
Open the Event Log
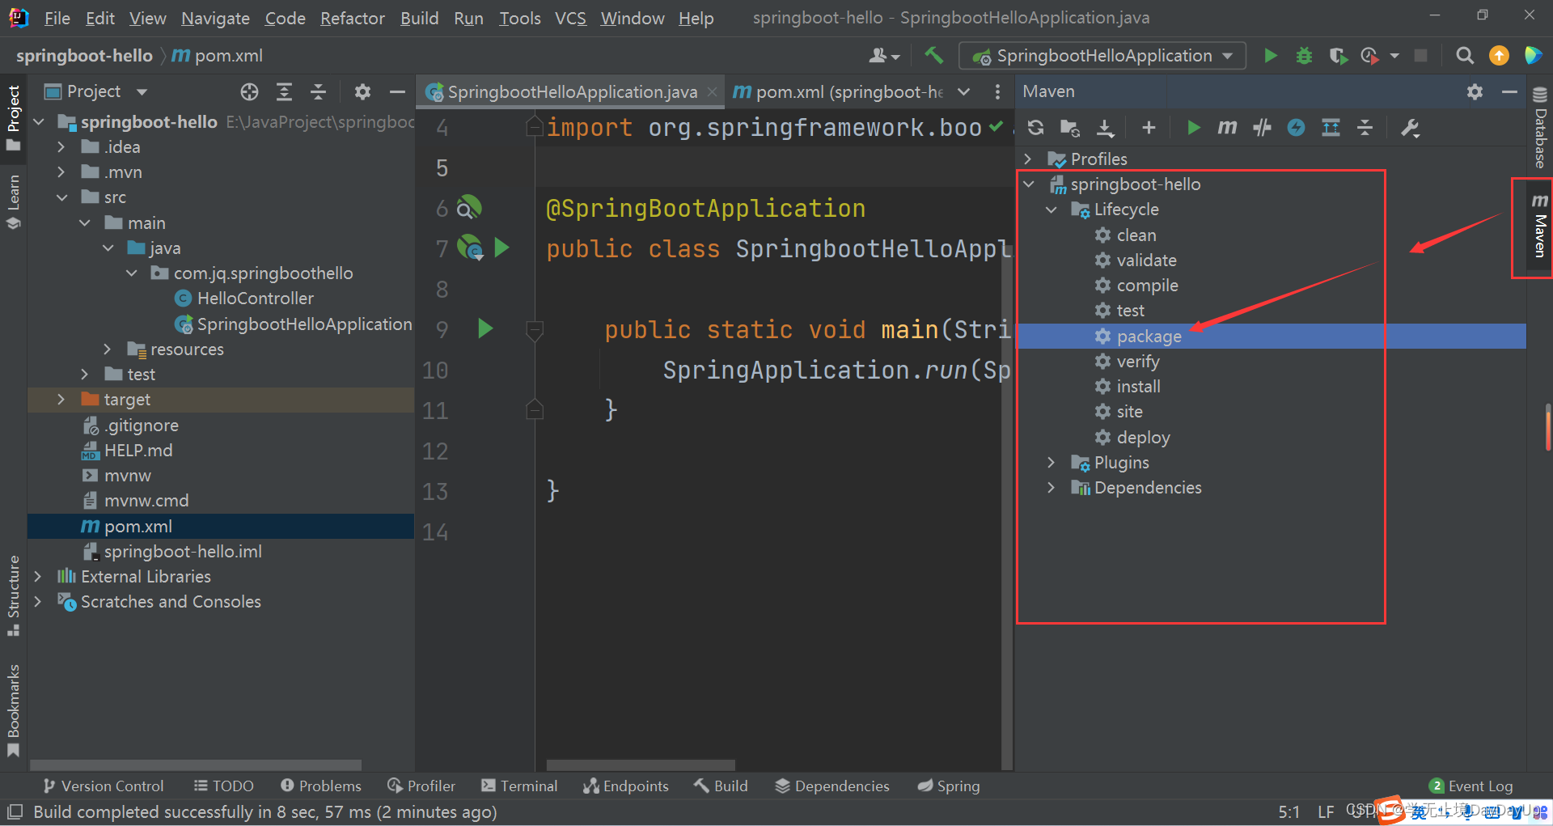[1470, 786]
